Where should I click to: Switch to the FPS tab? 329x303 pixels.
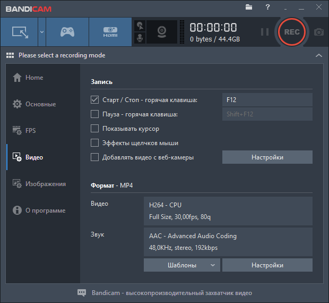coord(31,131)
